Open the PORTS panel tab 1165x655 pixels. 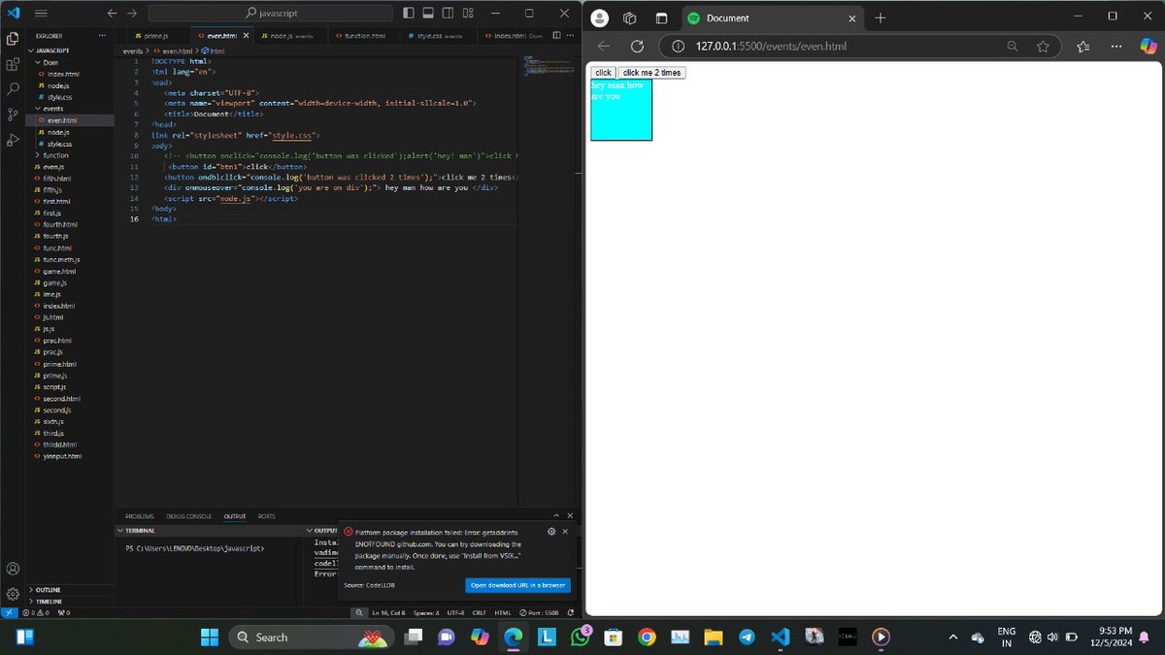(x=266, y=516)
